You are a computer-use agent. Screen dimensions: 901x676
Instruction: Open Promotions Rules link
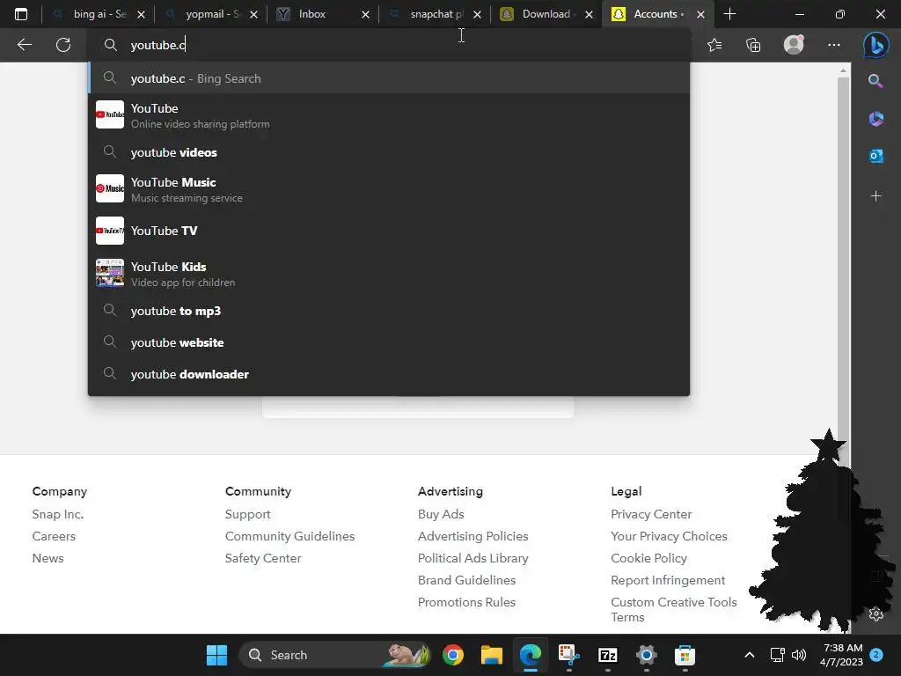[x=466, y=602]
